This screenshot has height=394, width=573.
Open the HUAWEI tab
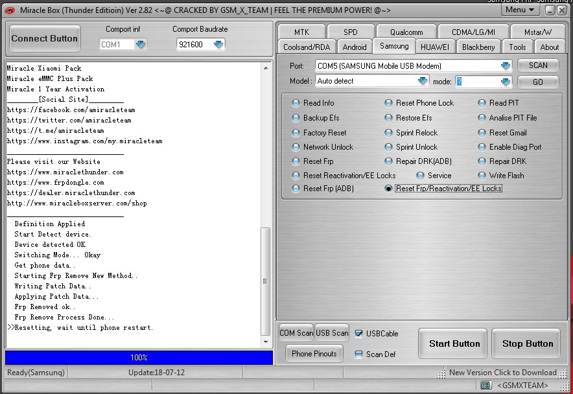(x=435, y=47)
